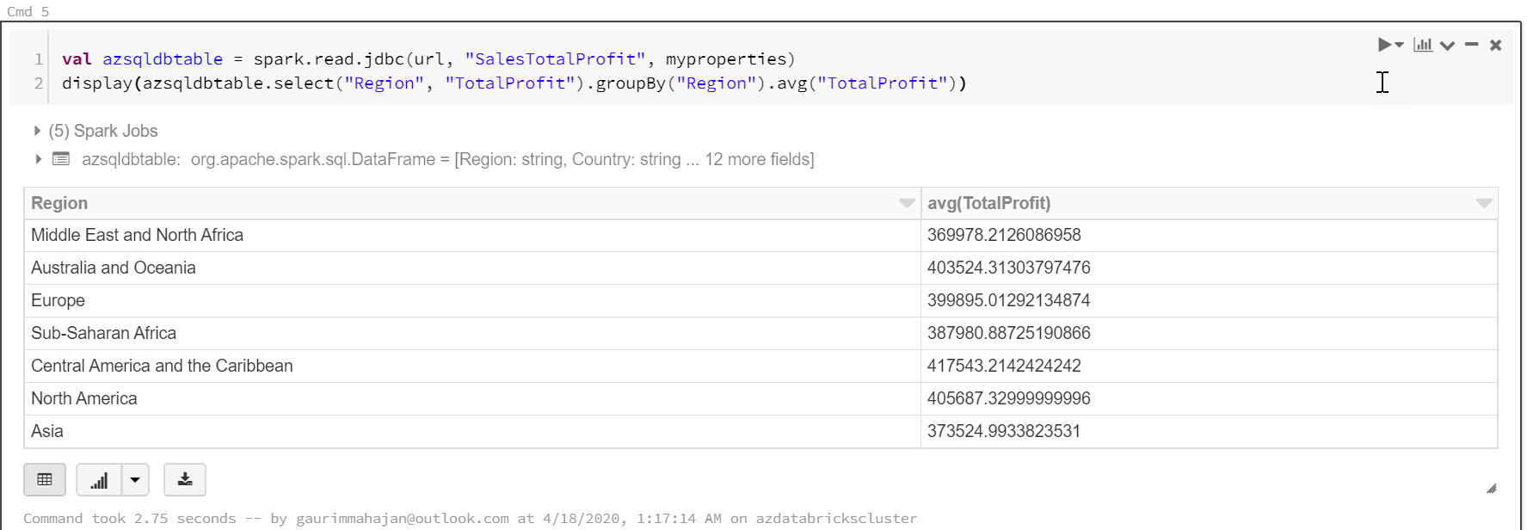
Task: Open the Region column sort menu
Action: (x=907, y=203)
